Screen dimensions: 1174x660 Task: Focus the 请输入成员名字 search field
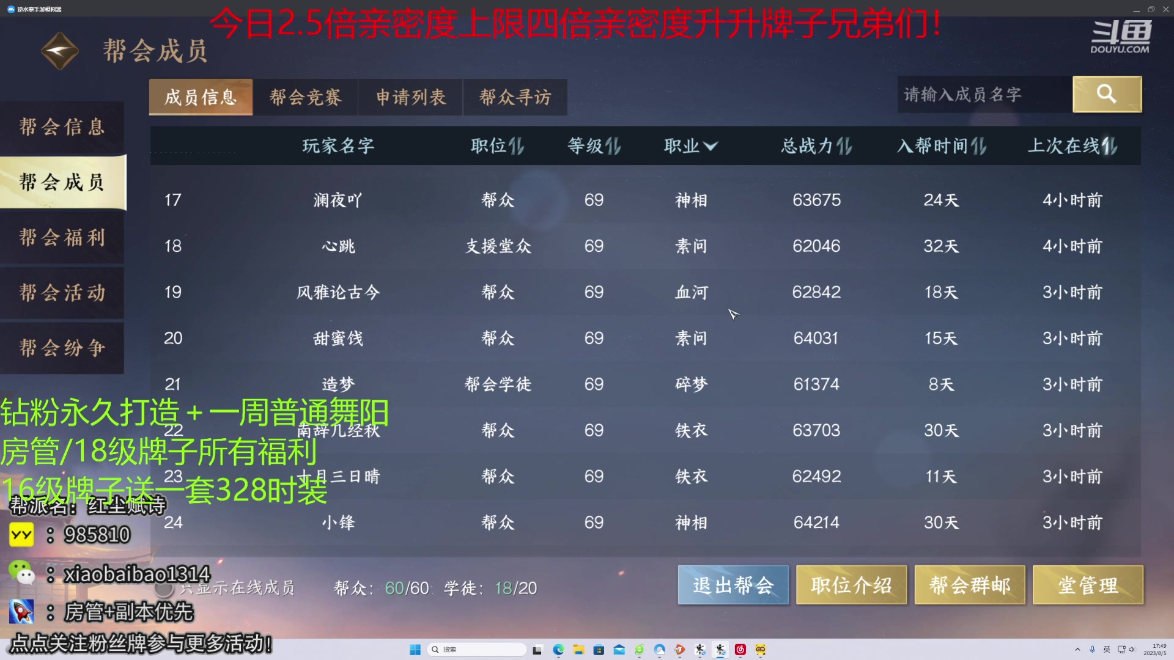(984, 94)
